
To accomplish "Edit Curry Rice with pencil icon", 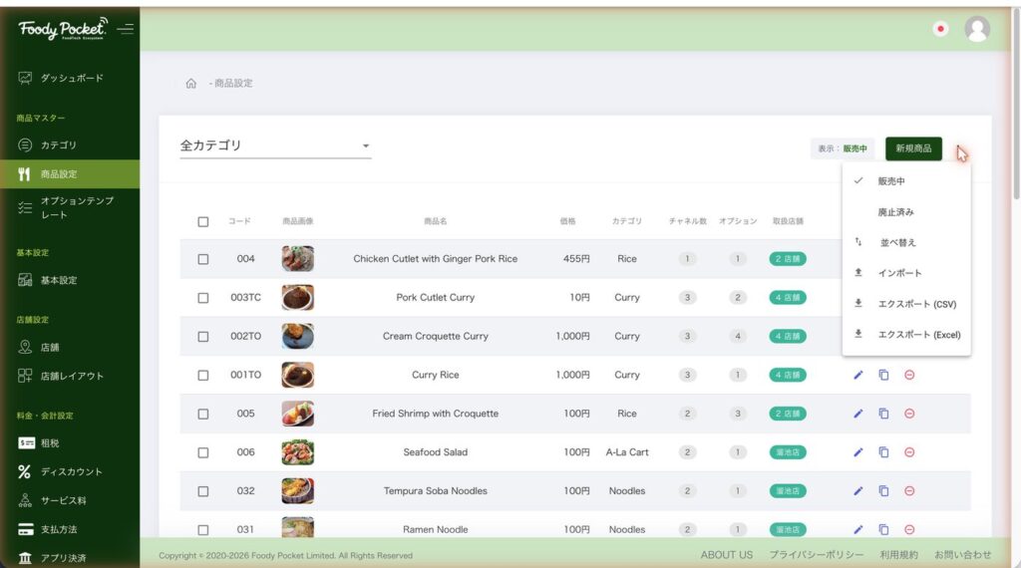I will tap(858, 375).
